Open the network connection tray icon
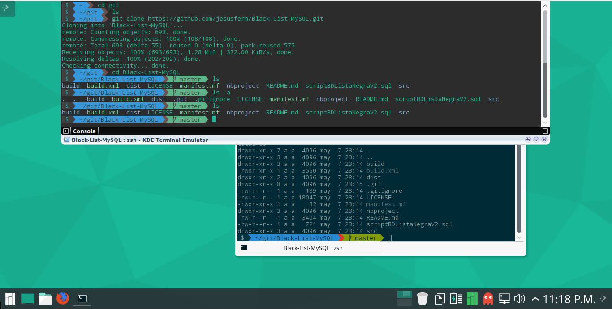This screenshot has width=612, height=309. pyautogui.click(x=504, y=298)
